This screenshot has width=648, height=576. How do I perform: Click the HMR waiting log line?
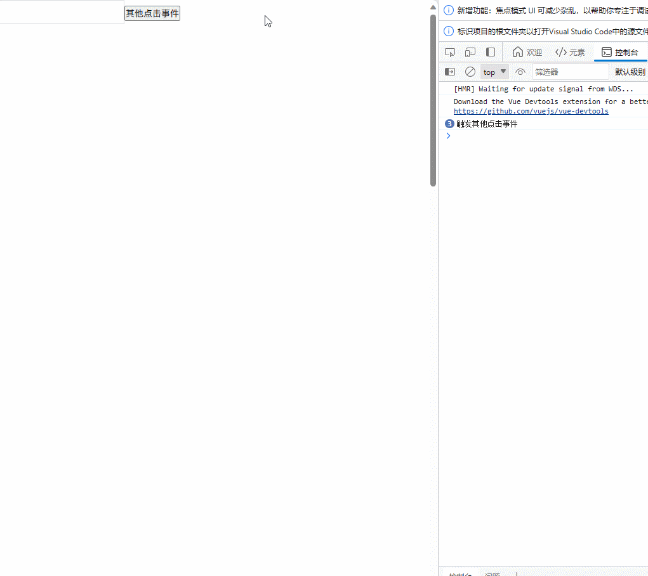pyautogui.click(x=543, y=89)
